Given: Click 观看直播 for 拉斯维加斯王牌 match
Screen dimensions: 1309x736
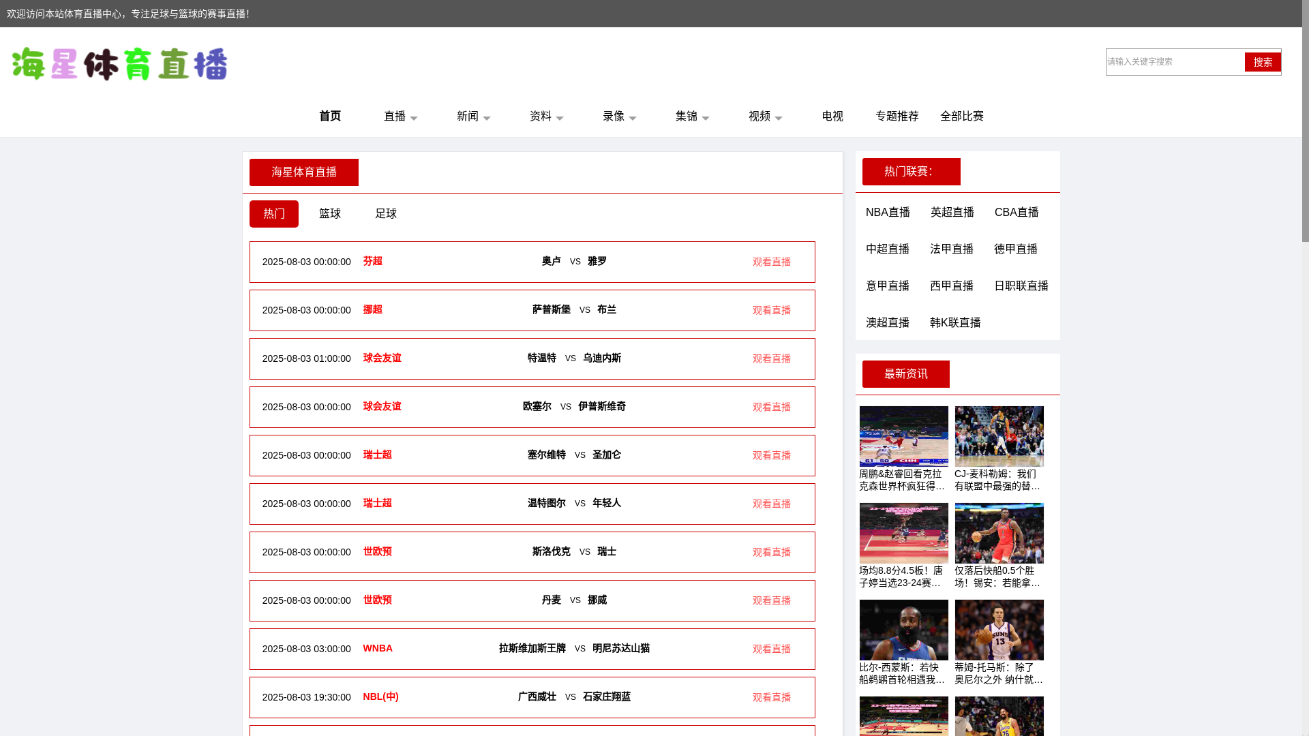Looking at the screenshot, I should coord(772,649).
